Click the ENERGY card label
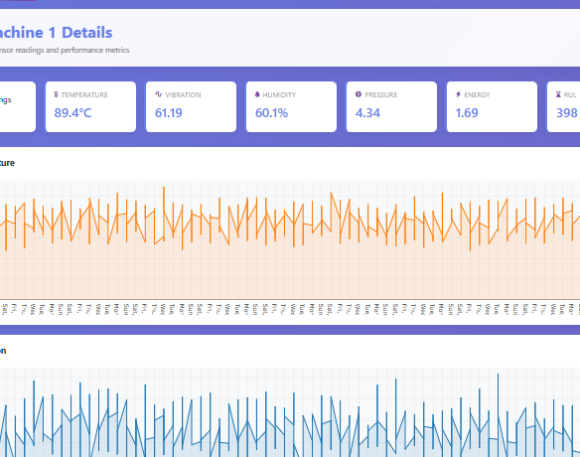The width and height of the screenshot is (580, 457). click(477, 95)
